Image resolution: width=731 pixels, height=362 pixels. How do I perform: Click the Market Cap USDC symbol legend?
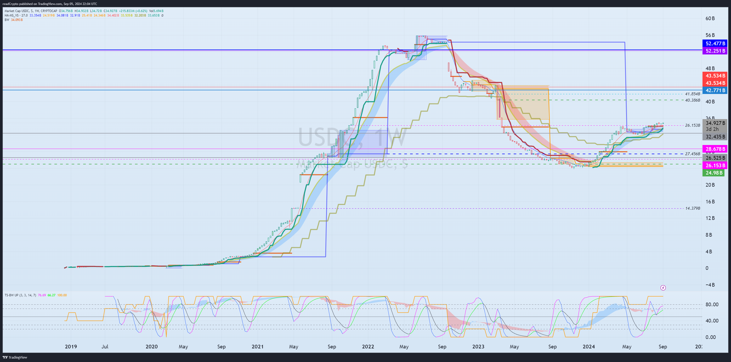click(31, 11)
